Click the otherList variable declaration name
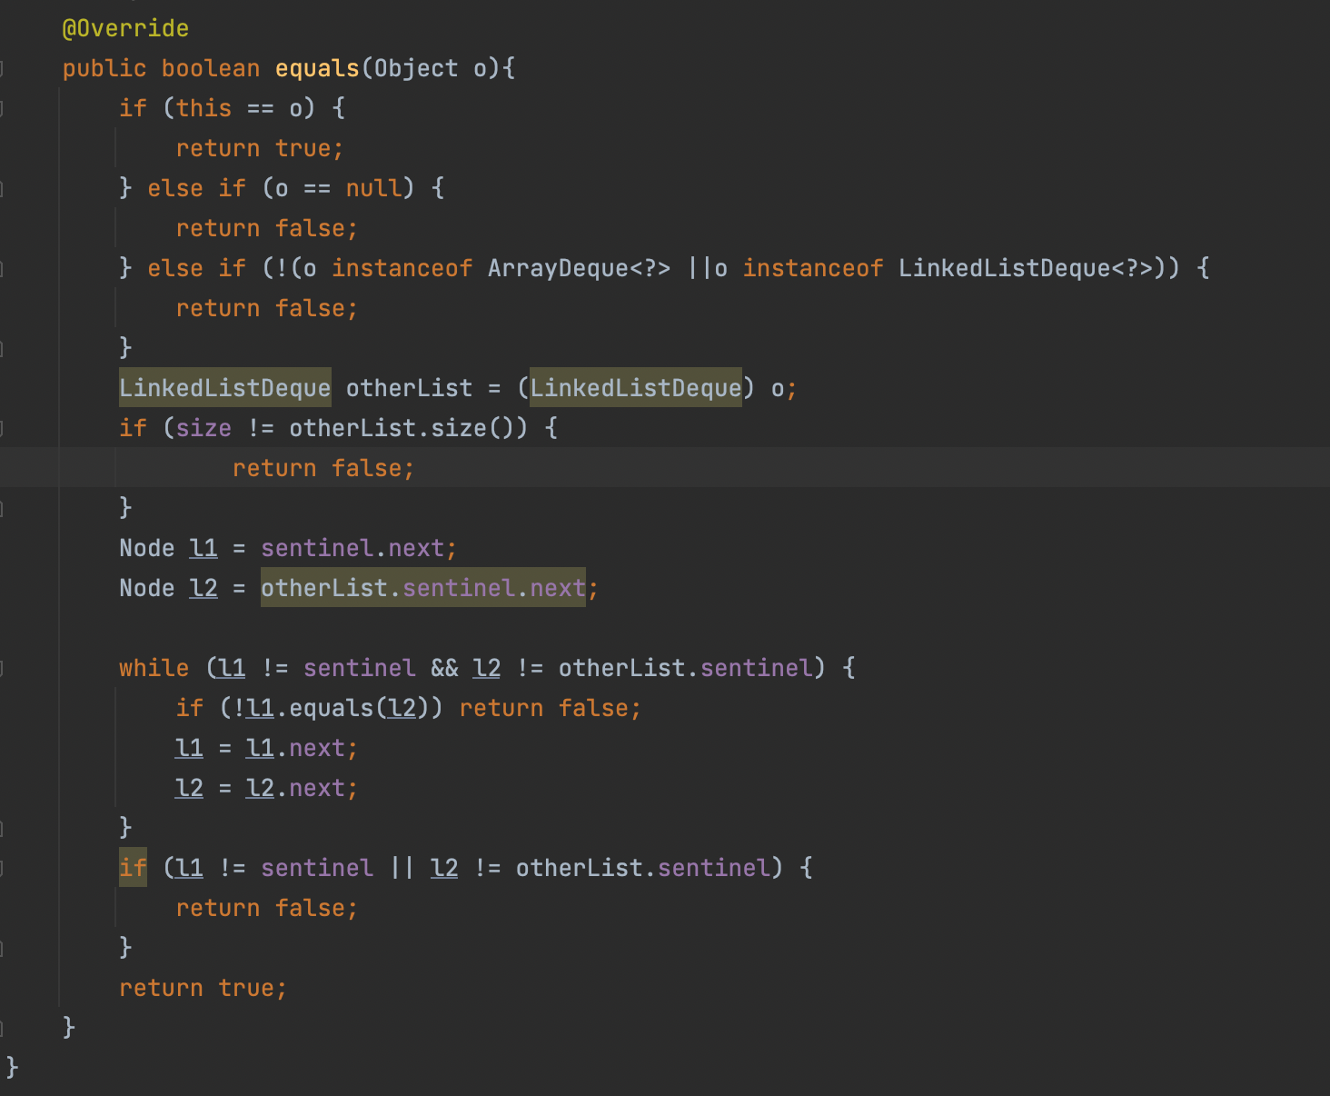1330x1096 pixels. pyautogui.click(x=409, y=389)
